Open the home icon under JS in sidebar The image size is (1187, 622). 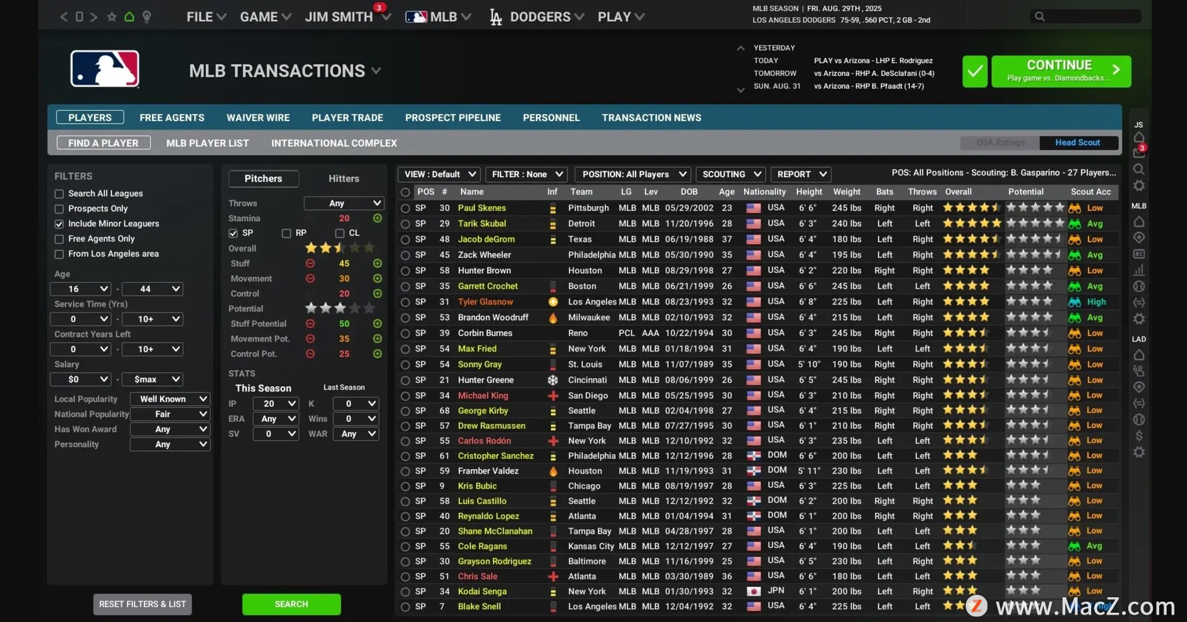click(1139, 137)
